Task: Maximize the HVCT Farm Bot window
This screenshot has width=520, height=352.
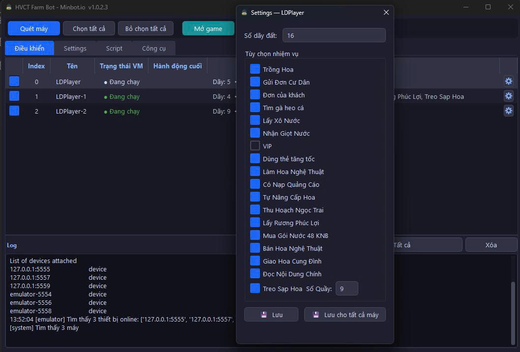Action: [488, 7]
